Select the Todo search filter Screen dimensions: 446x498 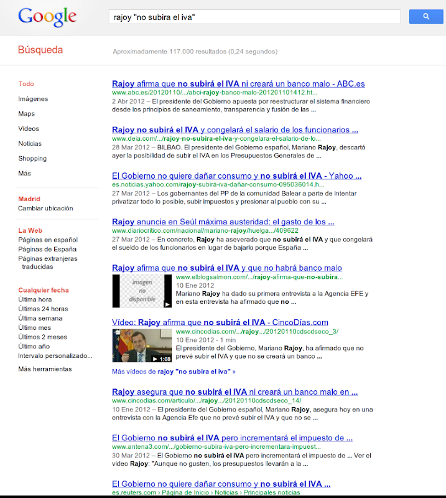pos(26,84)
